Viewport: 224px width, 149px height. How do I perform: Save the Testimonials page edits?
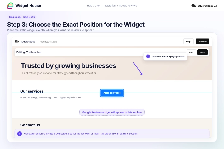(202, 52)
